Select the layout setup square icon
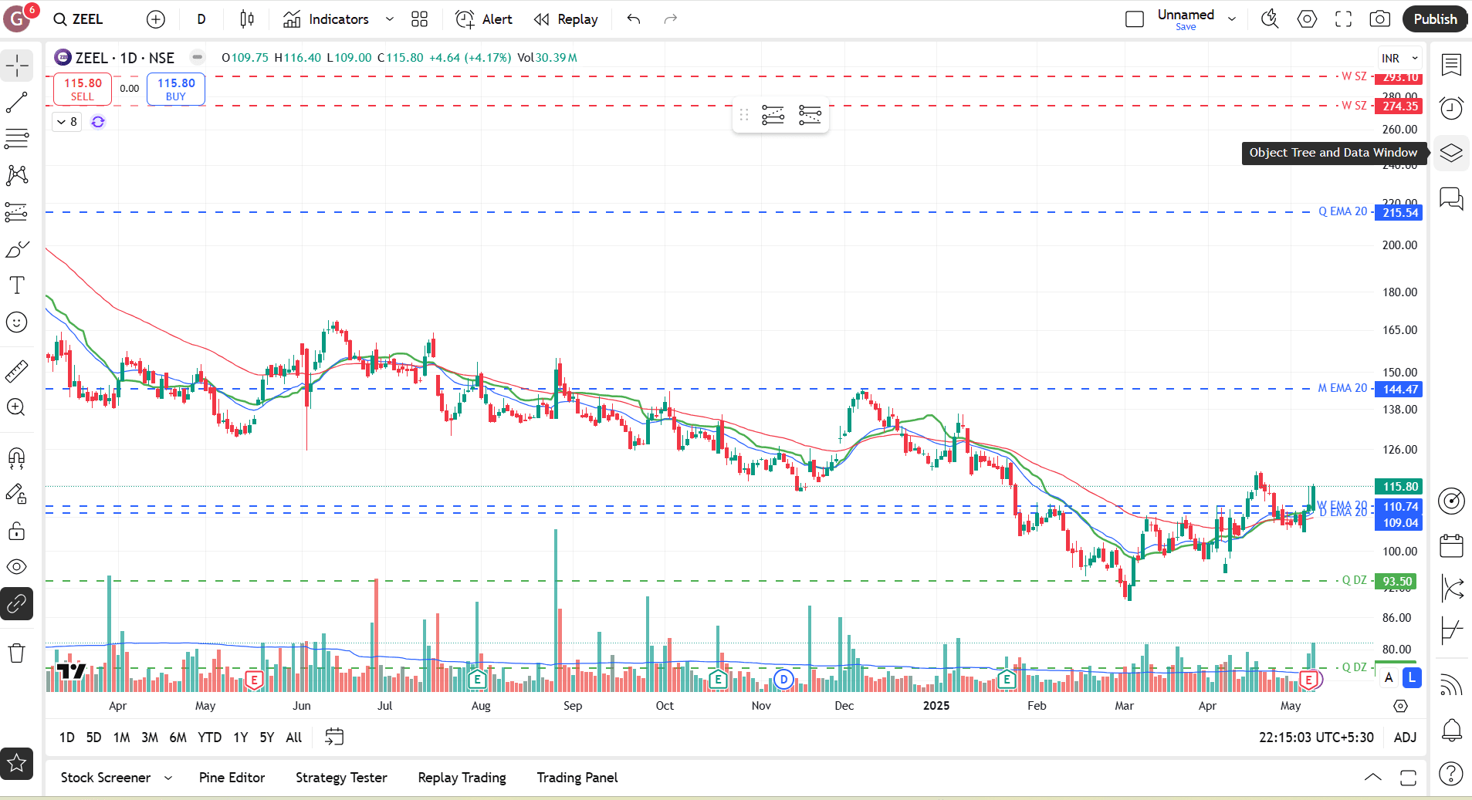1472x800 pixels. coord(1135,19)
